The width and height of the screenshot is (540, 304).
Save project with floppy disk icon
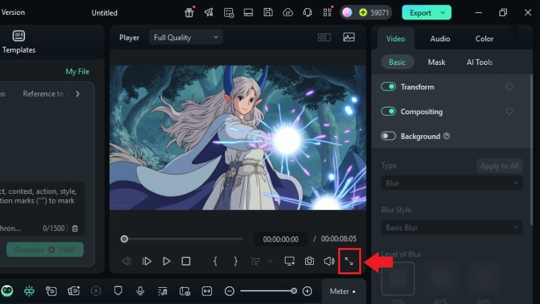pyautogui.click(x=268, y=13)
